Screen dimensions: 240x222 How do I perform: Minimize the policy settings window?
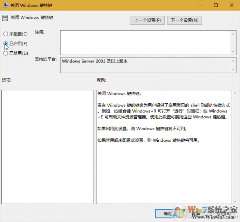tap(200, 5)
